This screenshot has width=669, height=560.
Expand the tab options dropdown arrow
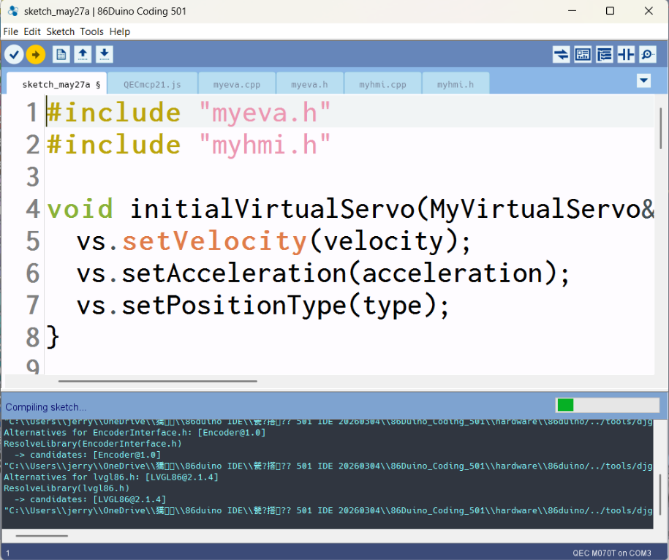click(x=644, y=80)
